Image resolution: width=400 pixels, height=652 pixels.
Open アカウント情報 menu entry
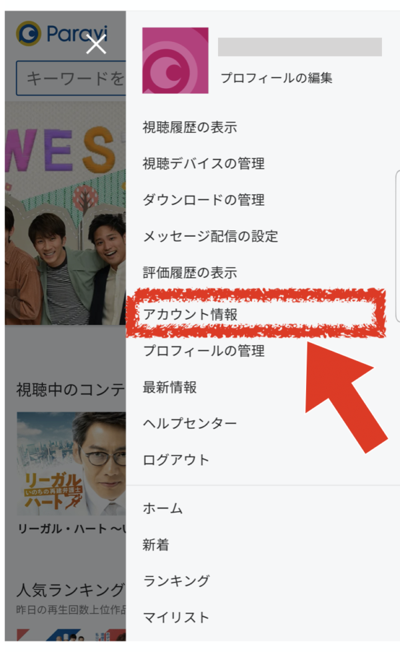[x=190, y=314]
